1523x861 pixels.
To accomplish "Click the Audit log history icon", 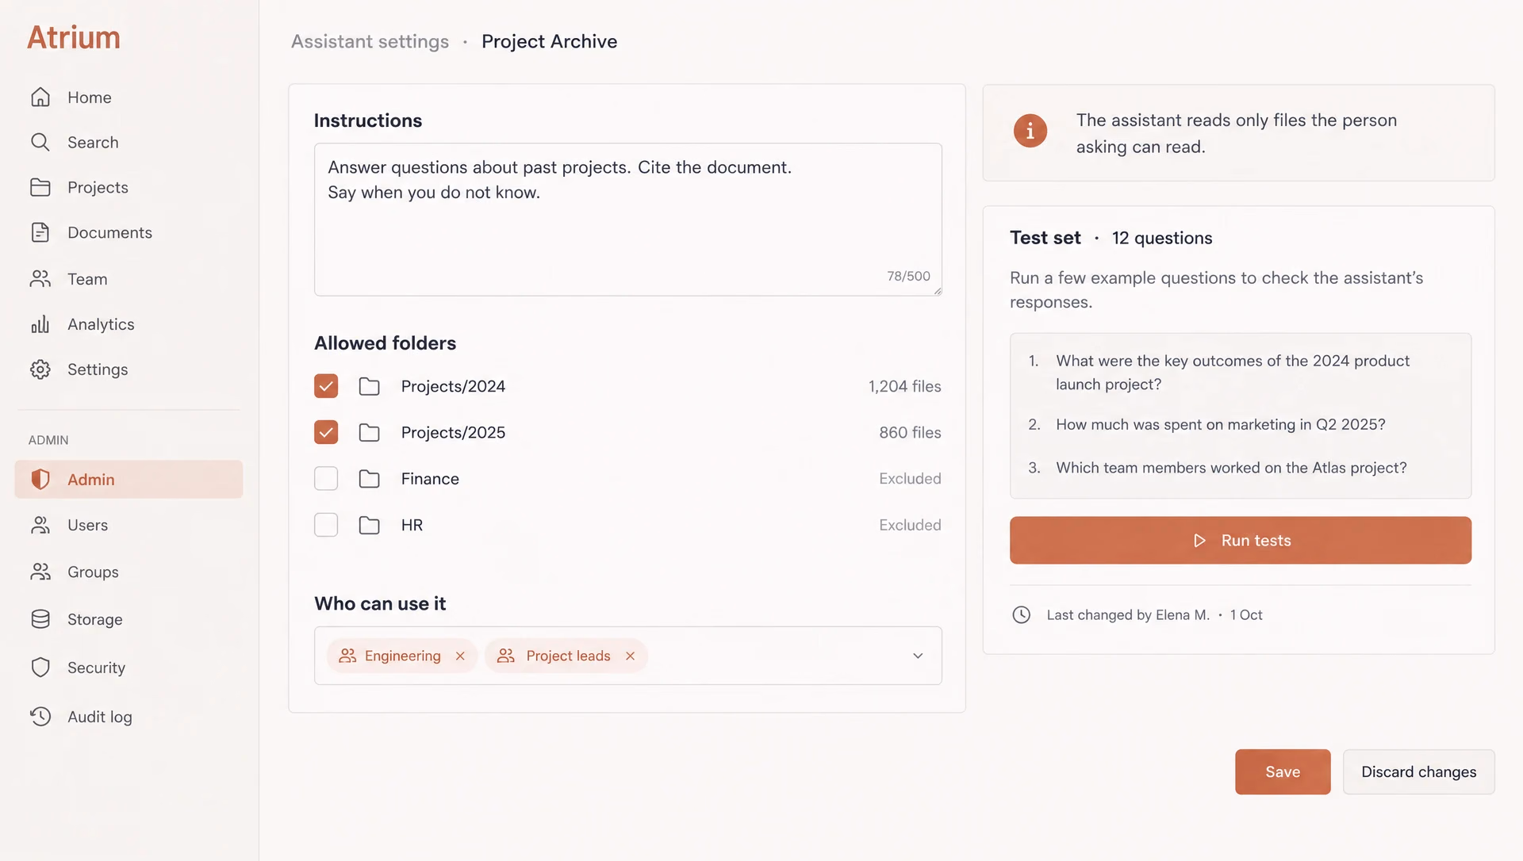I will [40, 717].
